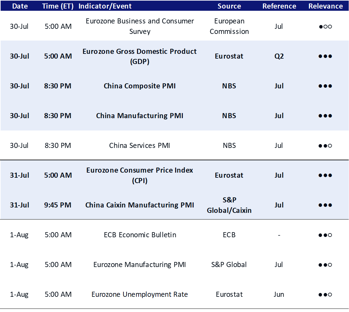The width and height of the screenshot is (349, 312).
Task: Select Eurozone Business and Consumer Survey
Action: pyautogui.click(x=140, y=26)
